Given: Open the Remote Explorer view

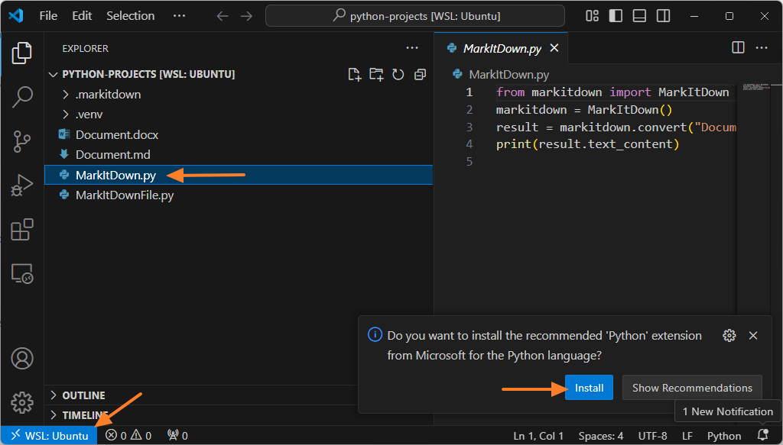Looking at the screenshot, I should tap(22, 273).
